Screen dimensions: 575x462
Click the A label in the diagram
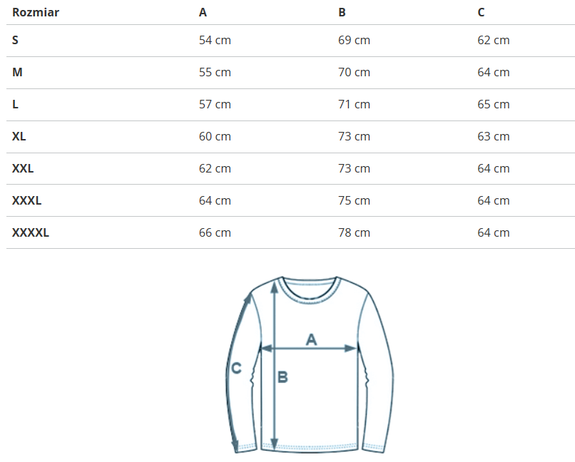[x=311, y=339]
